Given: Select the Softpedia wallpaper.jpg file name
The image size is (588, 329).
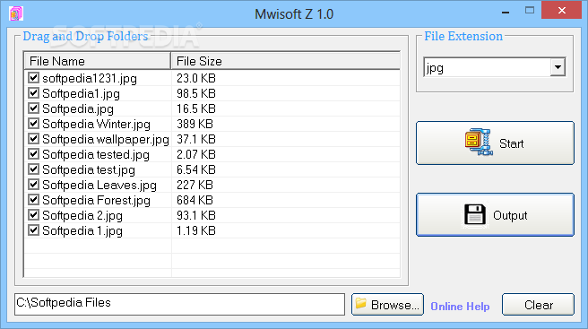Looking at the screenshot, I should 106,139.
